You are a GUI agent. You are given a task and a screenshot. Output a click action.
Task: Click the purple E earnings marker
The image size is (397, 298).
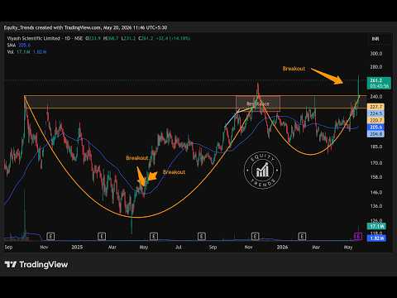[x=357, y=236]
